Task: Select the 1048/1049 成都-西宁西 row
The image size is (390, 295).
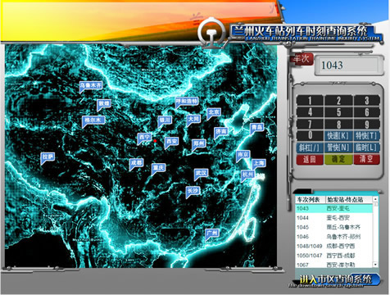Action: [x=334, y=246]
